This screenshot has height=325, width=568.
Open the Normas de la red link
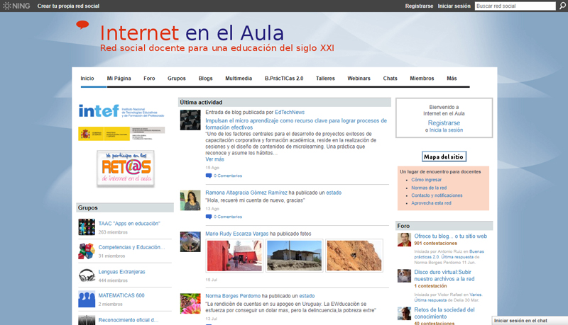pos(430,188)
